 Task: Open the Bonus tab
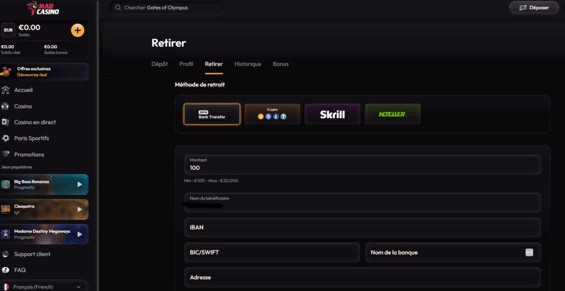click(x=281, y=64)
